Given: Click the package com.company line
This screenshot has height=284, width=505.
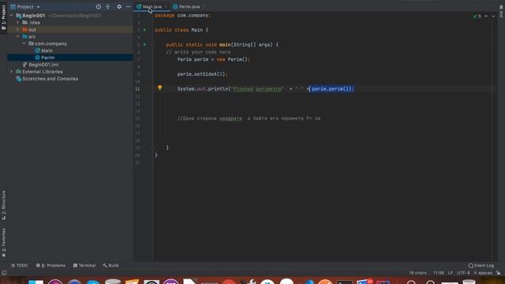Looking at the screenshot, I should [x=182, y=16].
